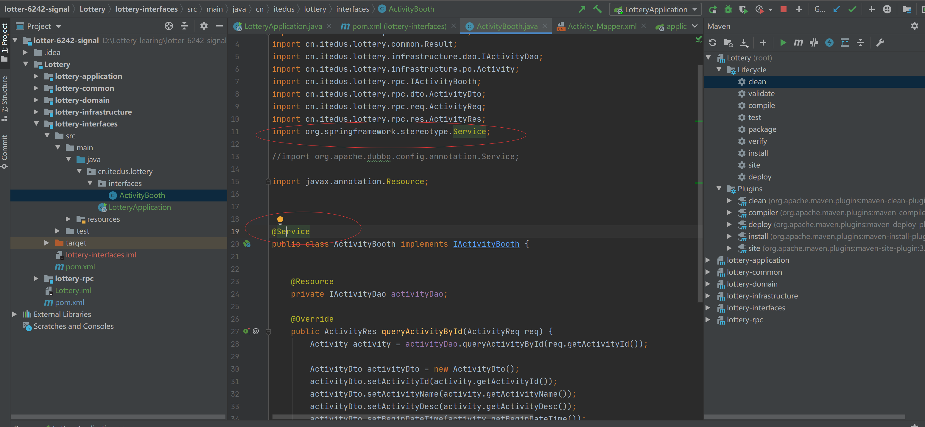Click the Debug bug icon
The height and width of the screenshot is (427, 925).
(x=728, y=9)
